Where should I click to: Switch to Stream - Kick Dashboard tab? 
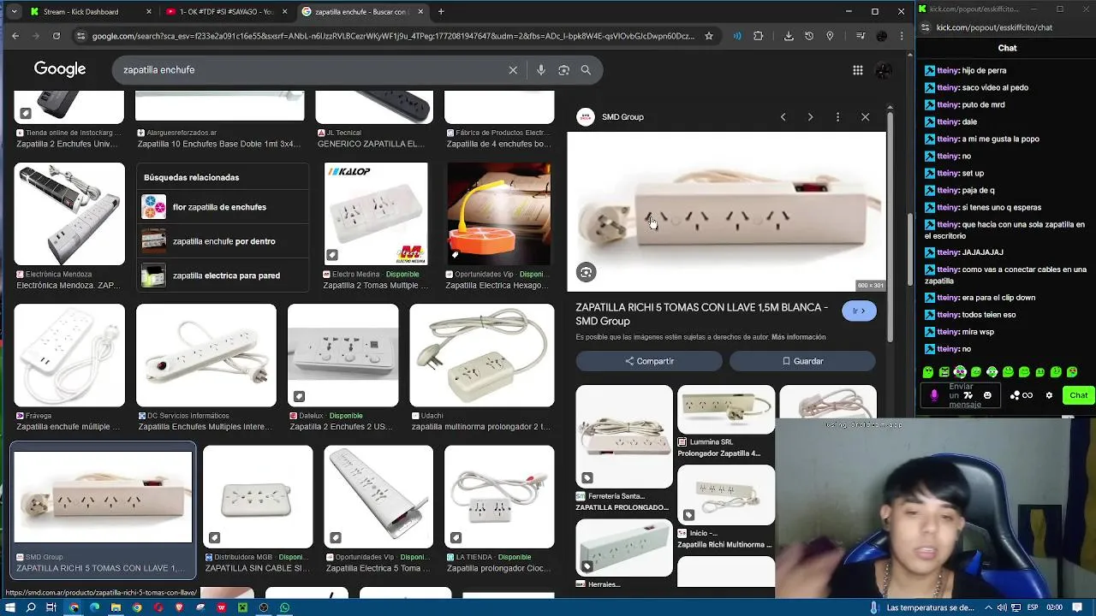point(90,11)
